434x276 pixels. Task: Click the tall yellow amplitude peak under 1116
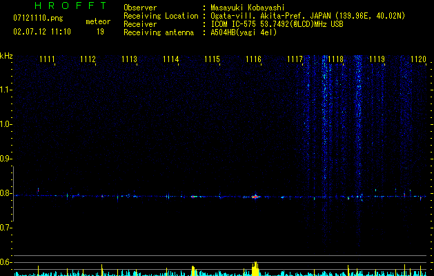tap(255, 269)
